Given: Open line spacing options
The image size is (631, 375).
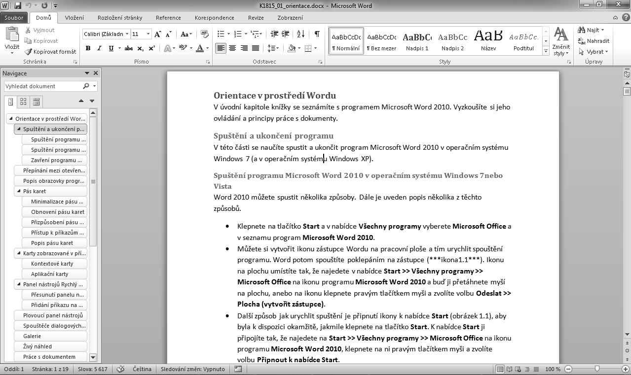Looking at the screenshot, I should point(273,48).
